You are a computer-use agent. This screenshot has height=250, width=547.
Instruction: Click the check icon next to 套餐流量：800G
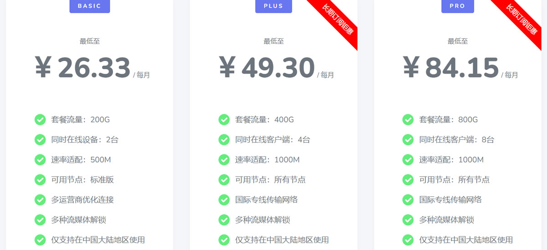tap(408, 120)
